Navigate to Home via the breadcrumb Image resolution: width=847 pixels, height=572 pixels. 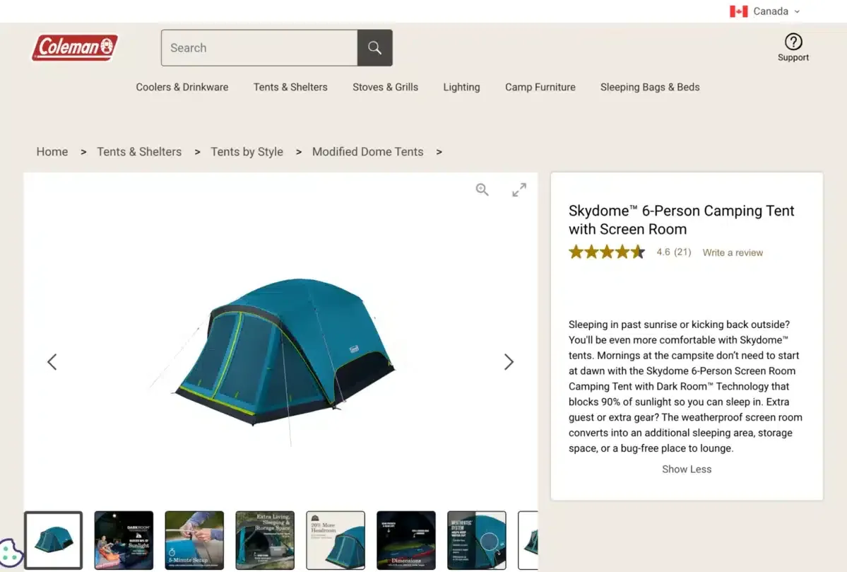tap(52, 151)
